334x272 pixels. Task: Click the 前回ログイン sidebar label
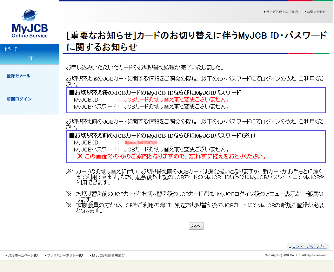[x=19, y=99]
